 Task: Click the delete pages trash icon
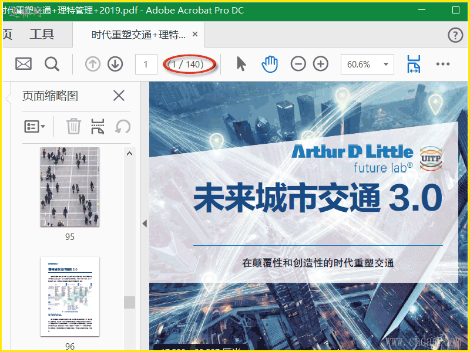(73, 126)
